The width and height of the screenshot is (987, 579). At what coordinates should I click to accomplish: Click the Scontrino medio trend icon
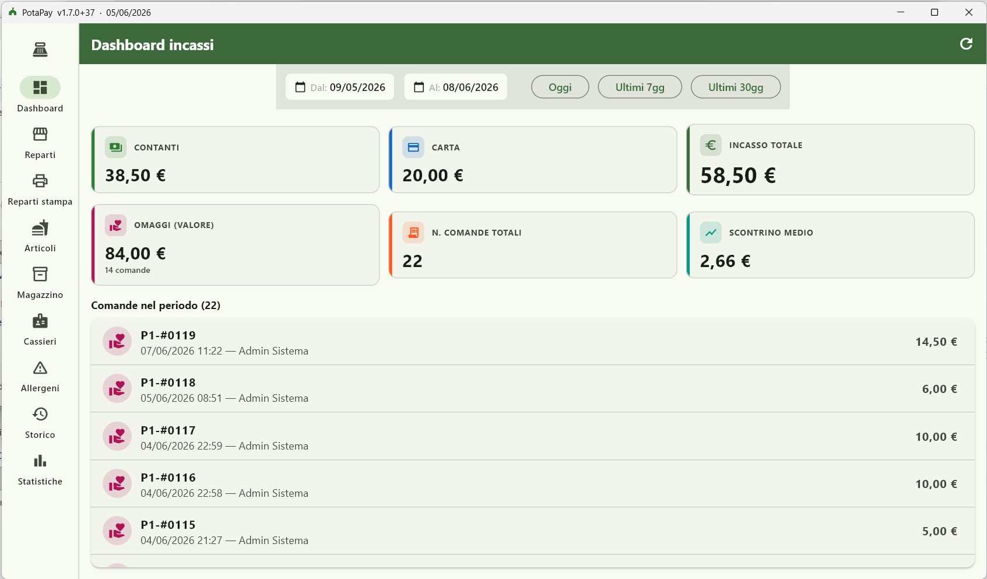click(711, 232)
